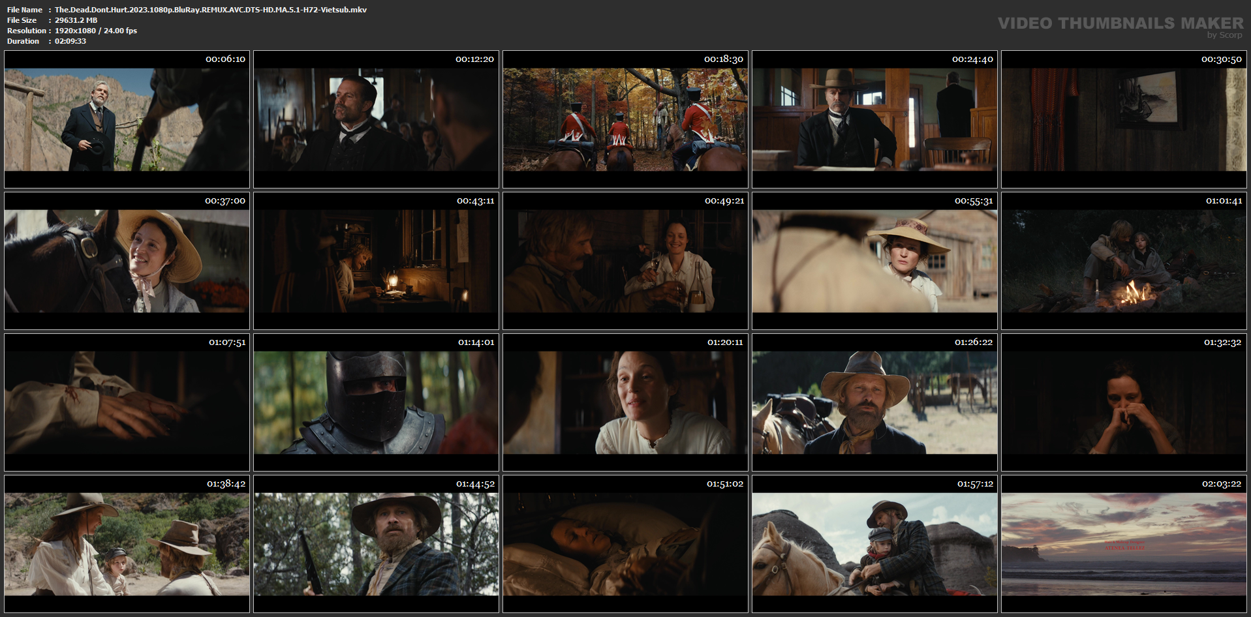Select the hands thumbnail at 01:07:51
Screen dimensions: 1251x617
(127, 402)
